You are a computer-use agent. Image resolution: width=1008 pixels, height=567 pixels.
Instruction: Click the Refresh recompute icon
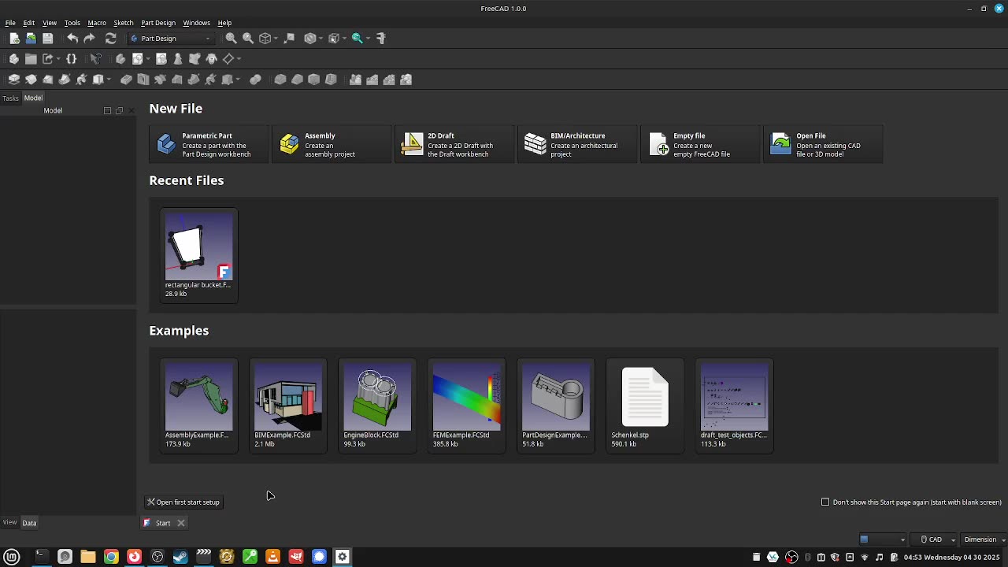(111, 39)
